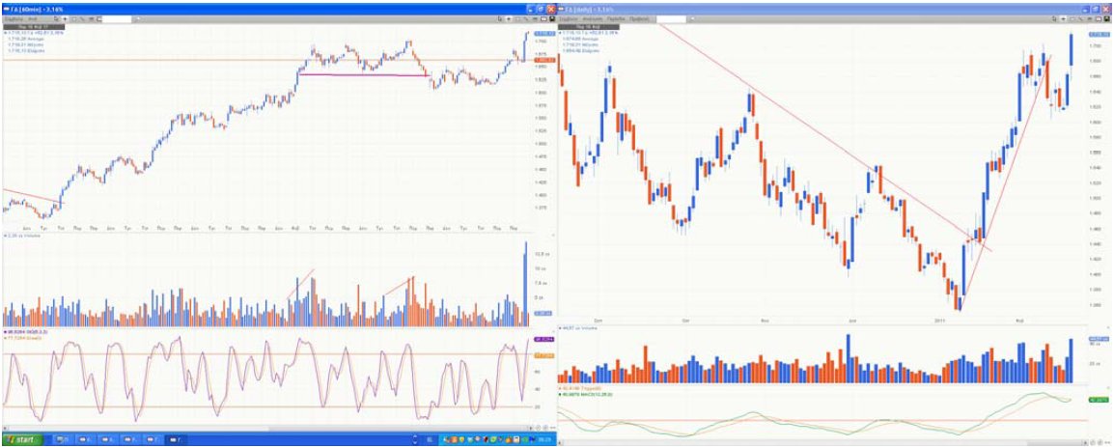Click save icon at right of 60min toolbar

coord(551,18)
